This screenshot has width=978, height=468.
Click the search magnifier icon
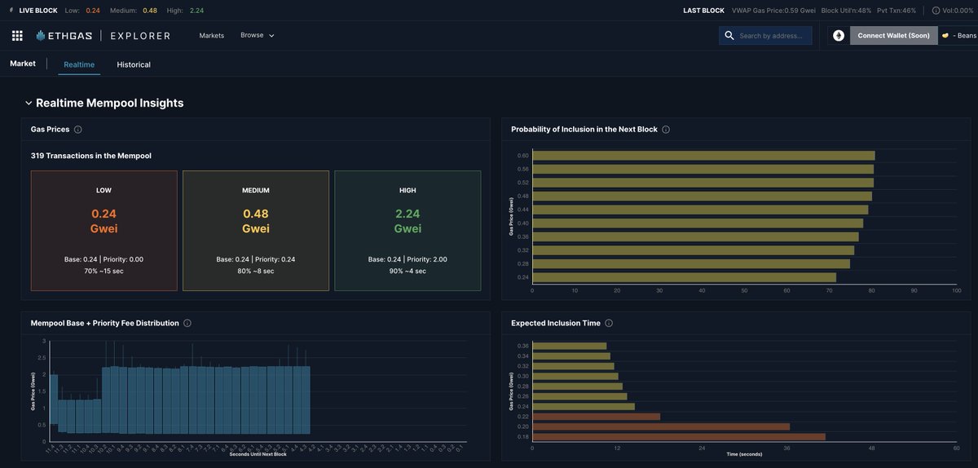pyautogui.click(x=729, y=36)
